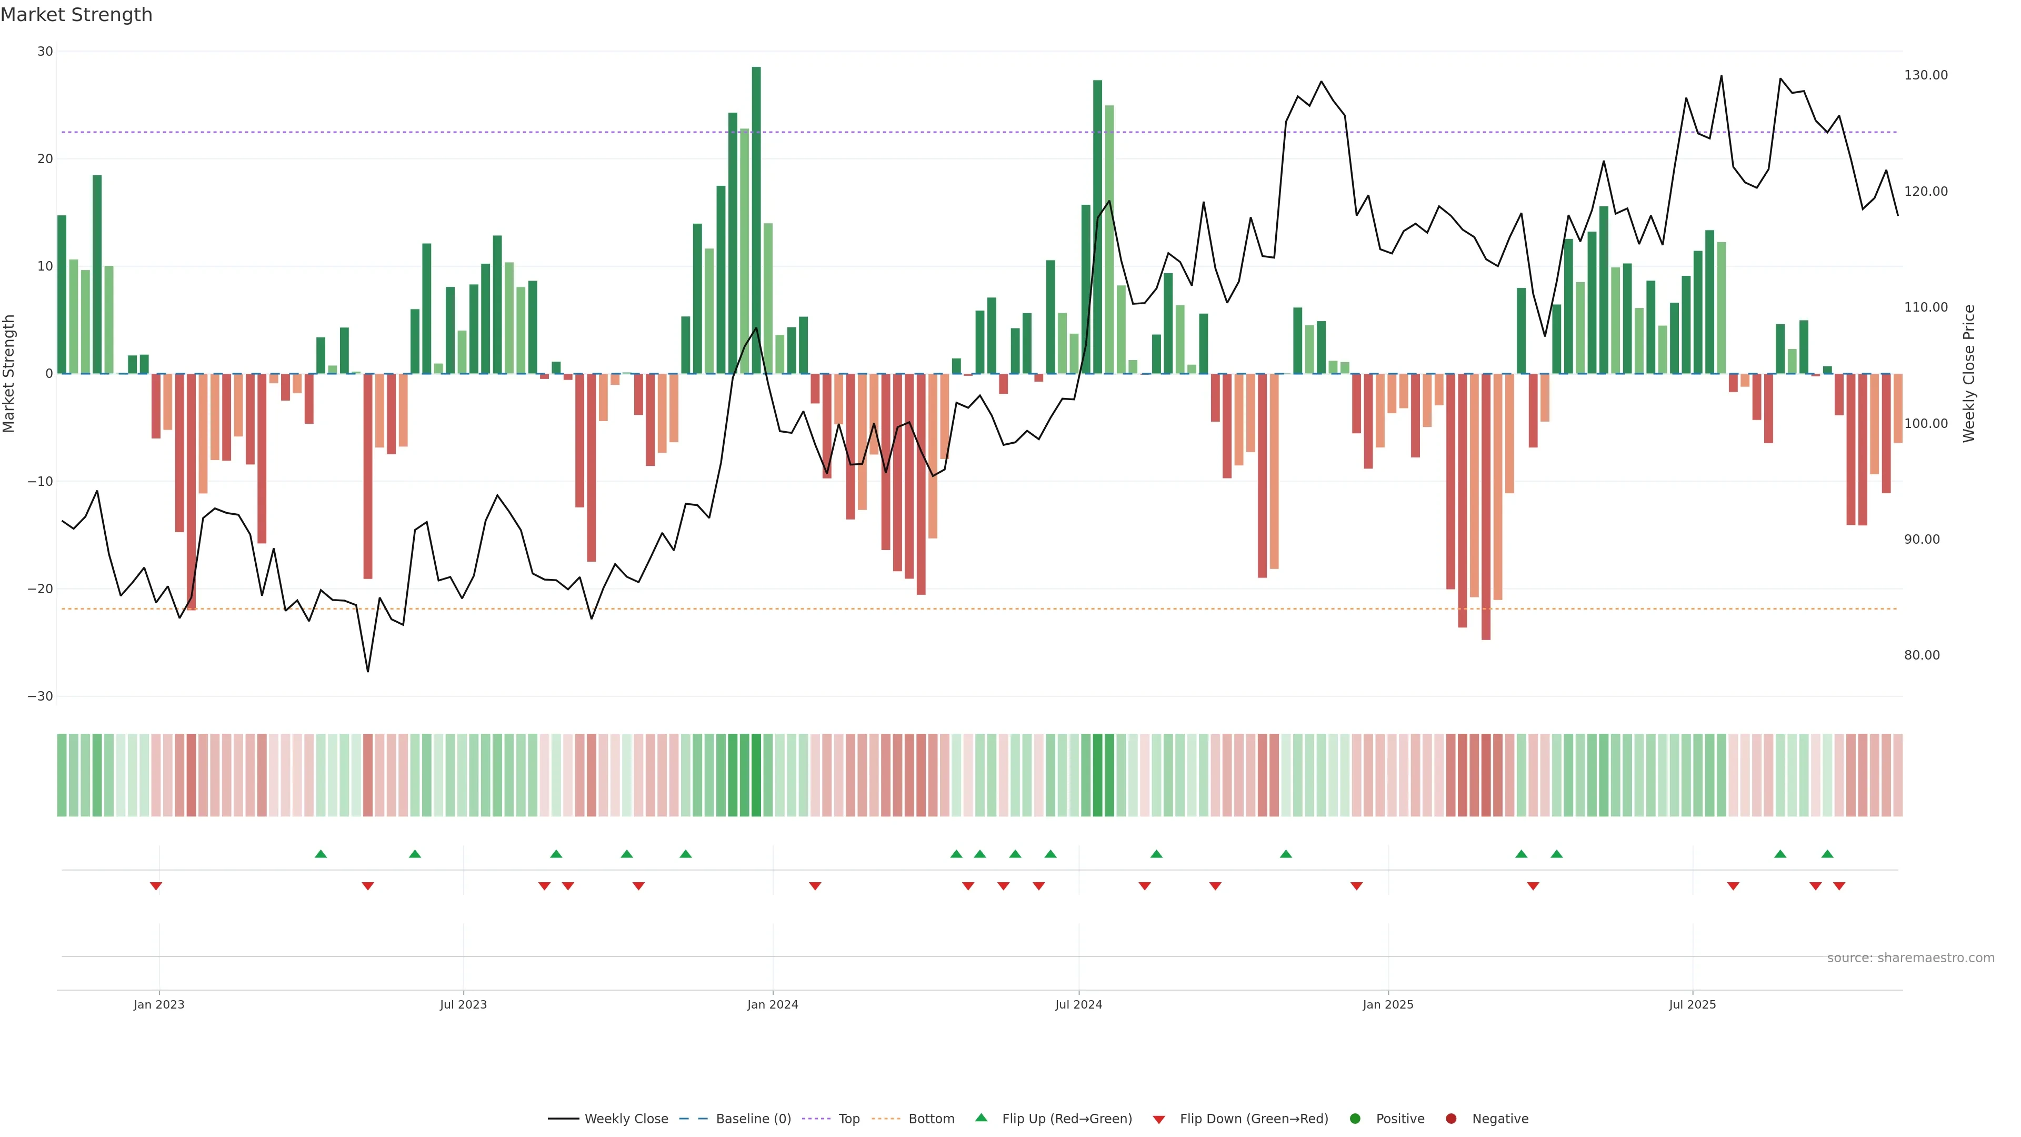Image resolution: width=2021 pixels, height=1137 pixels.
Task: Click Flip Up green triangle legend icon
Action: 981,1118
